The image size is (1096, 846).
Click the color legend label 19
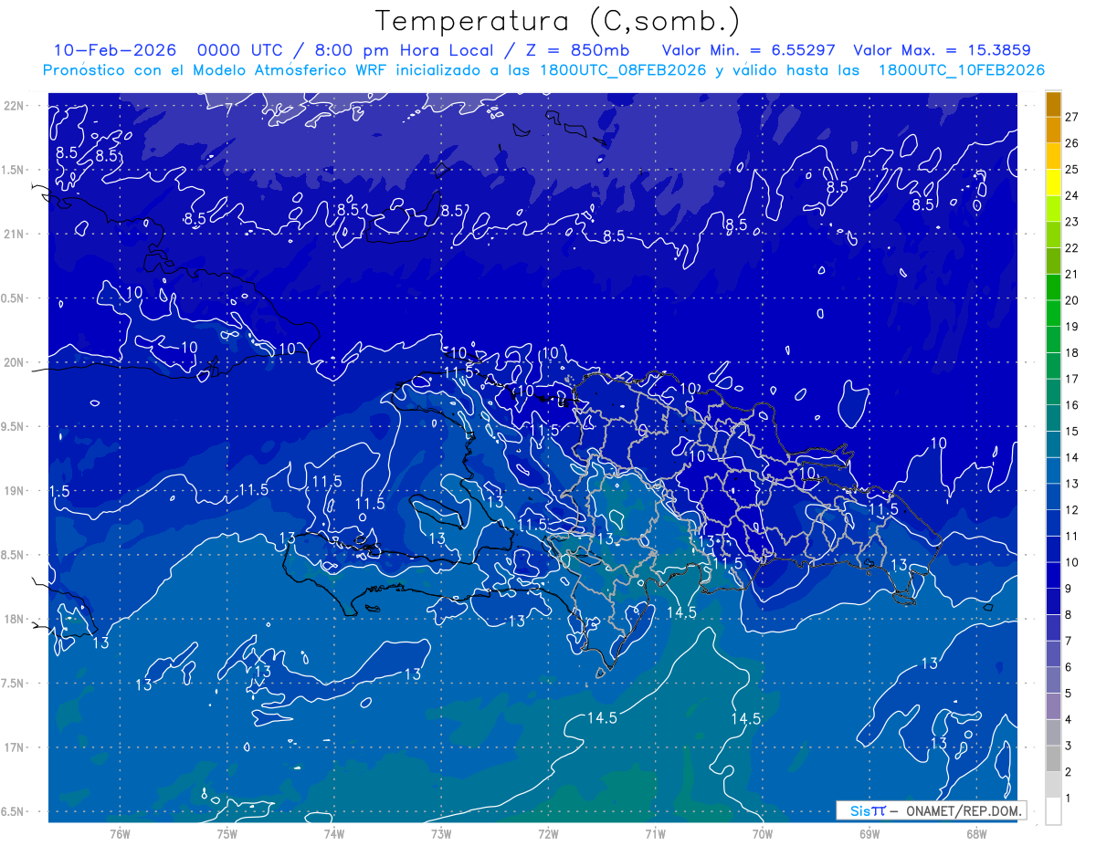tap(1071, 327)
